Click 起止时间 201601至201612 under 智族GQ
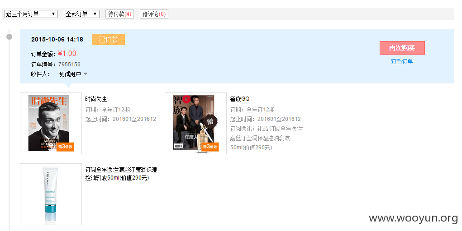 [x=266, y=119]
